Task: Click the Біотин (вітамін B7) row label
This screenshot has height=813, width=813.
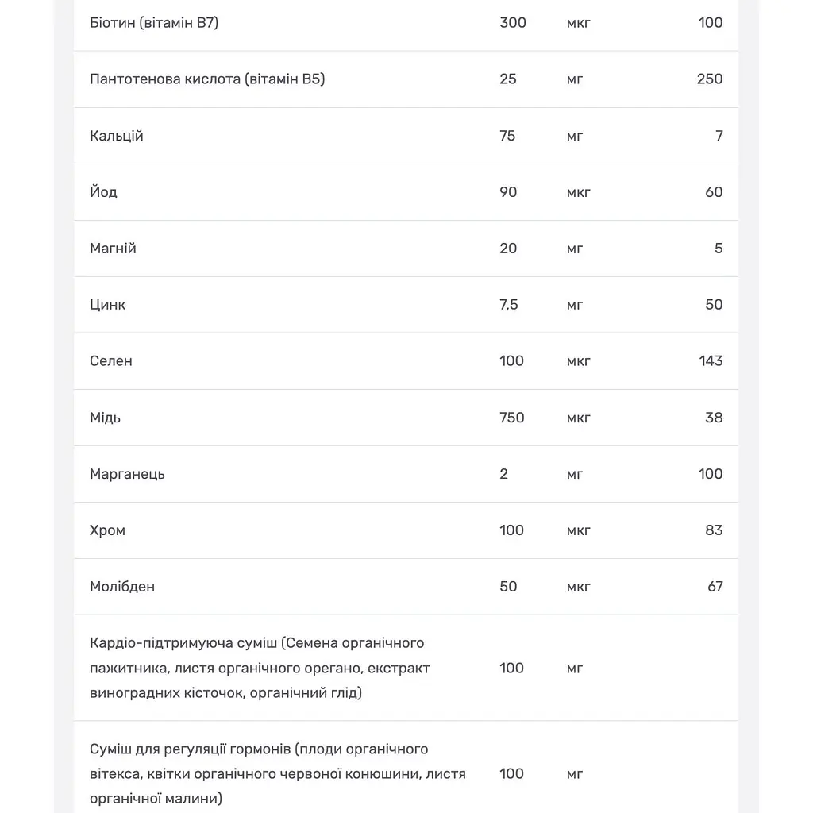Action: point(154,23)
